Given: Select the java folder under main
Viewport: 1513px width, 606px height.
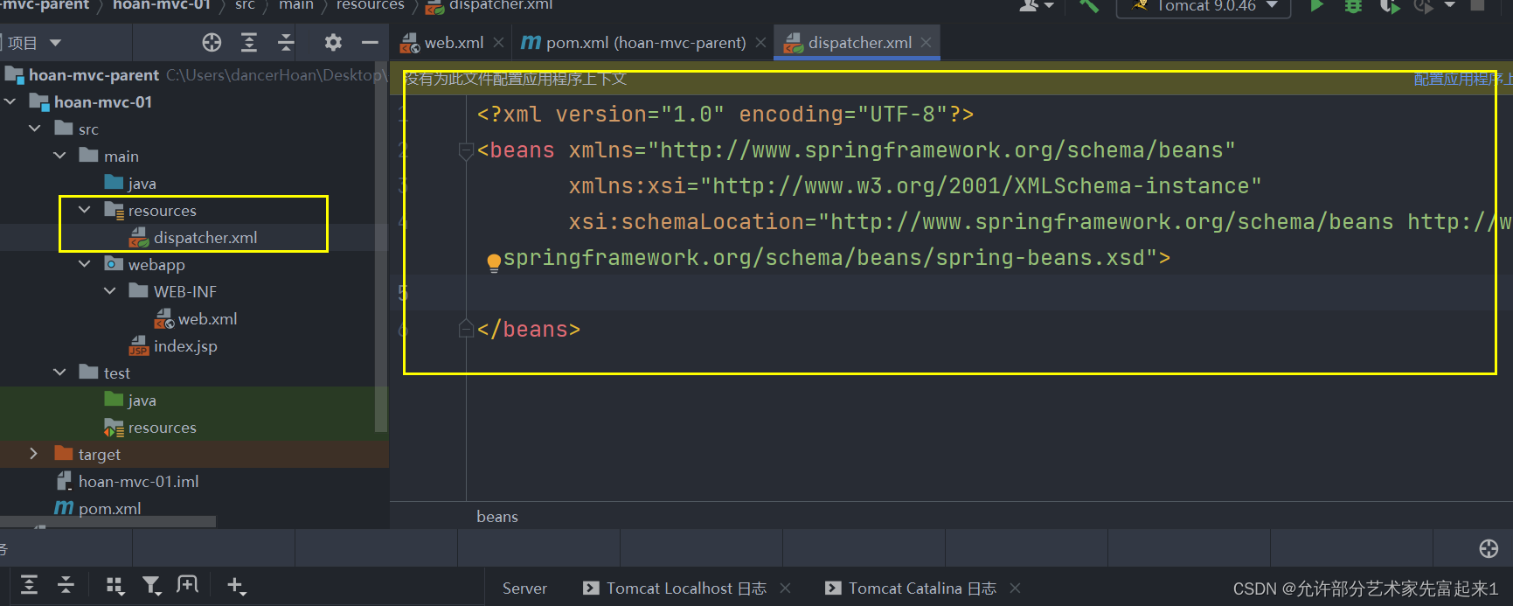Looking at the screenshot, I should (142, 184).
